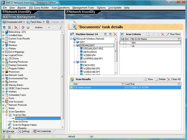Open the Actions dropdown arrow

(x=49, y=28)
